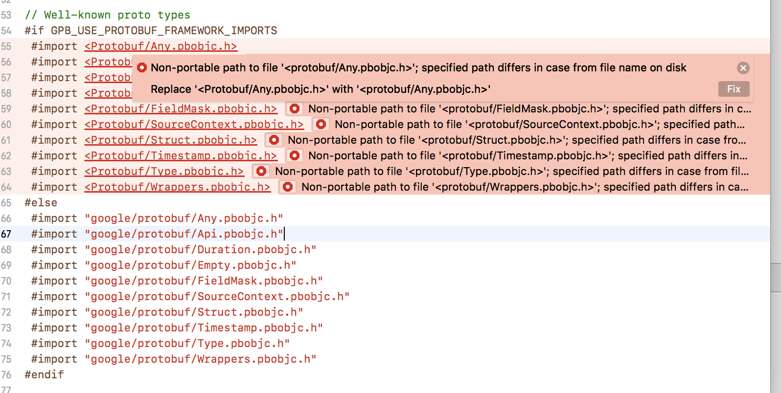The height and width of the screenshot is (393, 781).
Task: Click the inline error message for Timestamp.pbobjc.h
Action: point(528,155)
